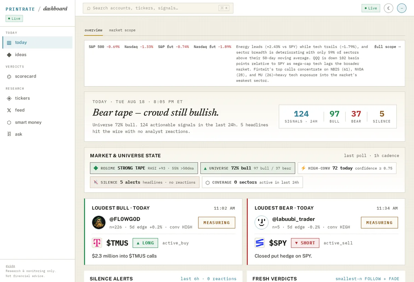Click the ask icon in sidebar
Screen dimensions: 414x282
tap(9, 134)
